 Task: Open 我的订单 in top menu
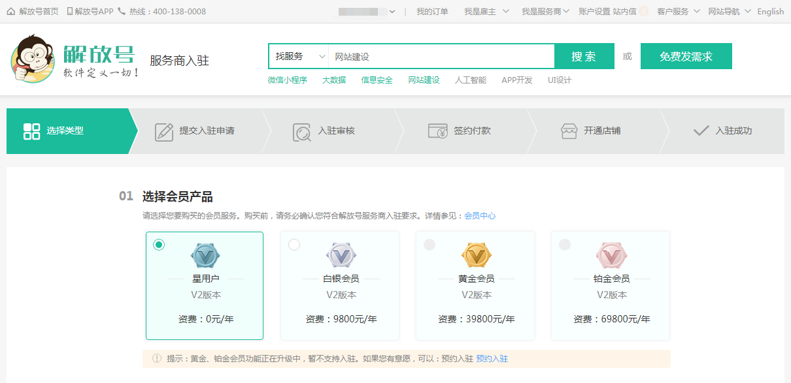[x=432, y=12]
